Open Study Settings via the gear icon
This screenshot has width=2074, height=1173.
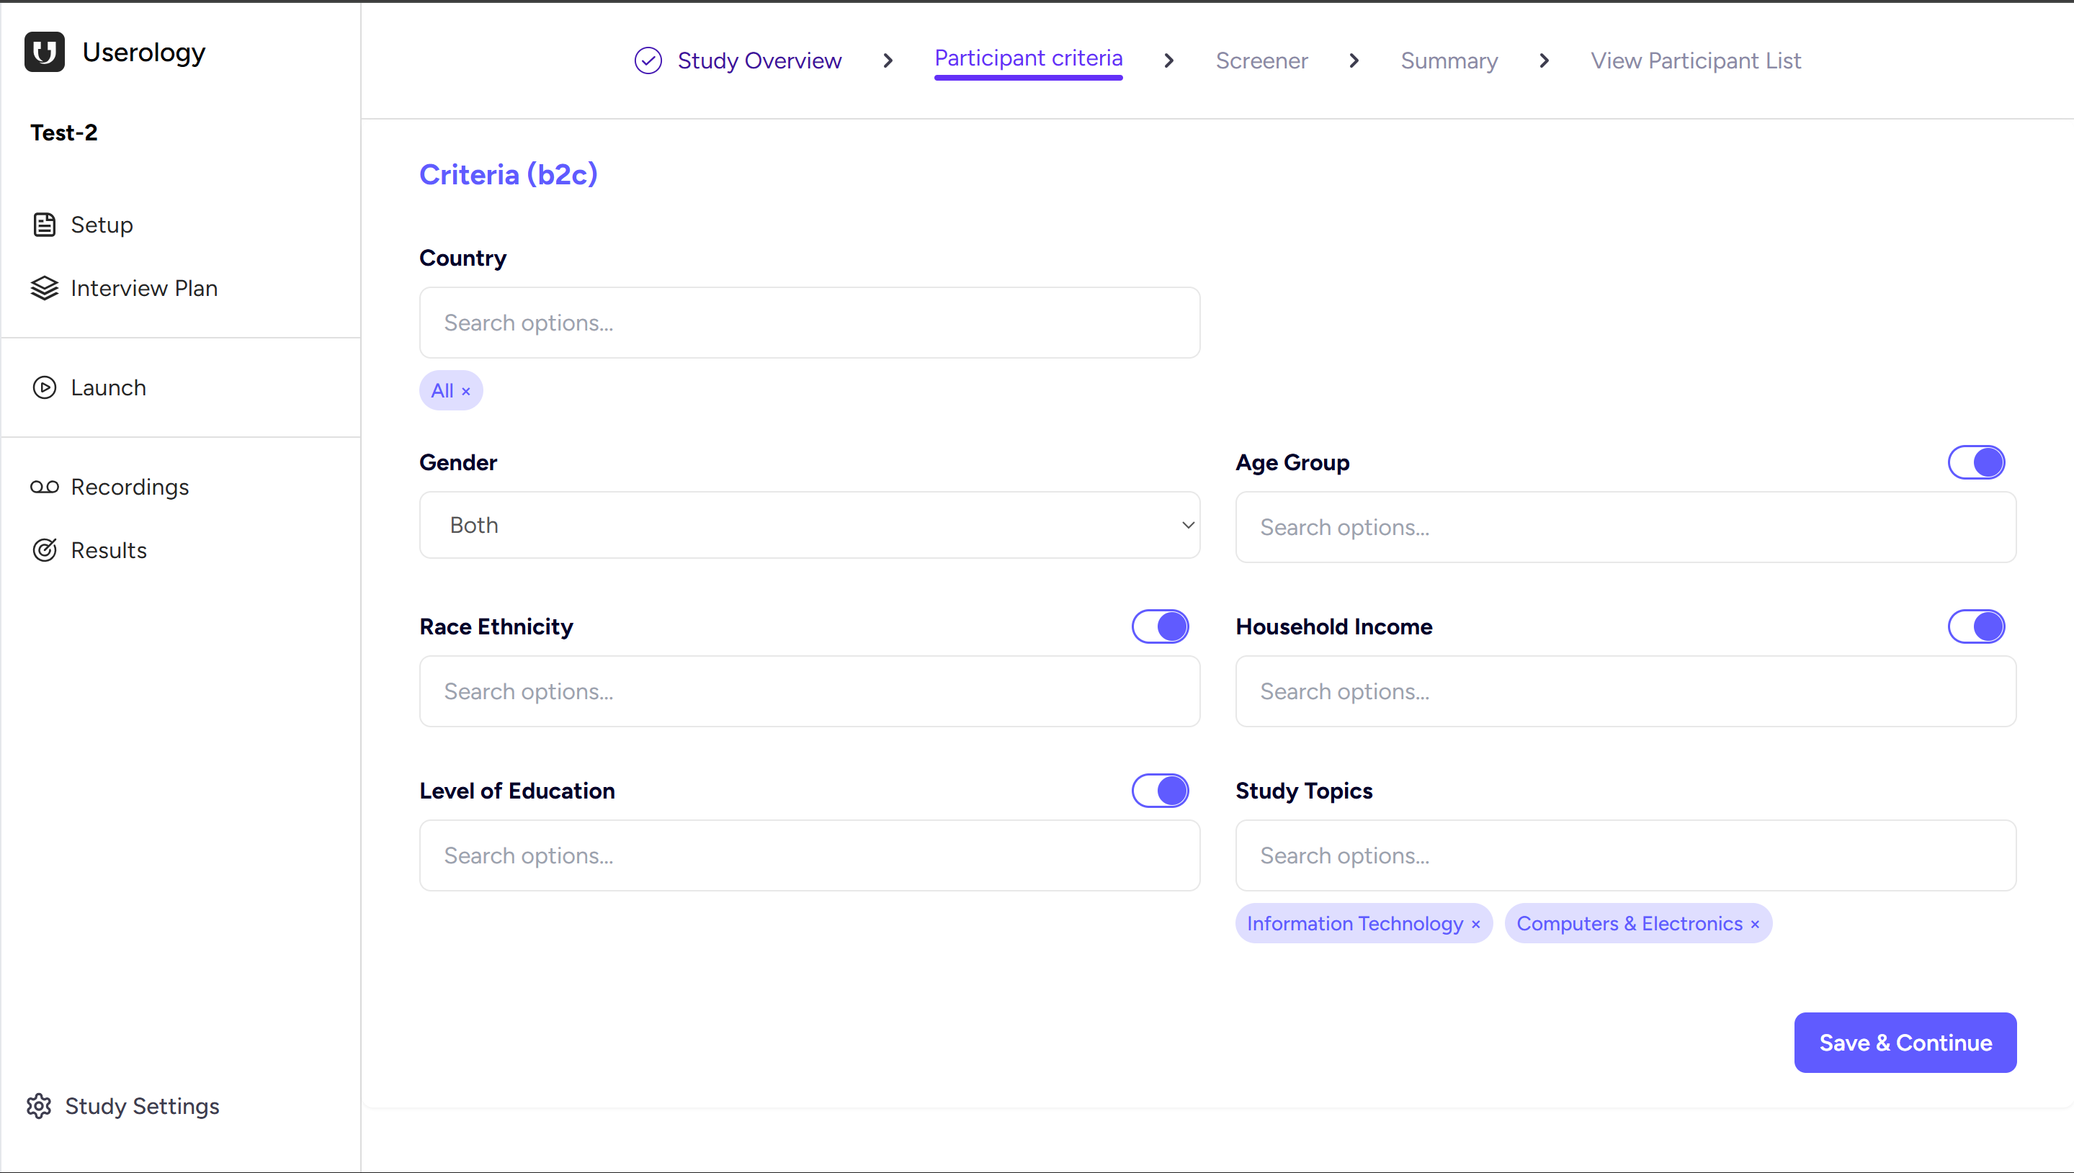point(38,1105)
